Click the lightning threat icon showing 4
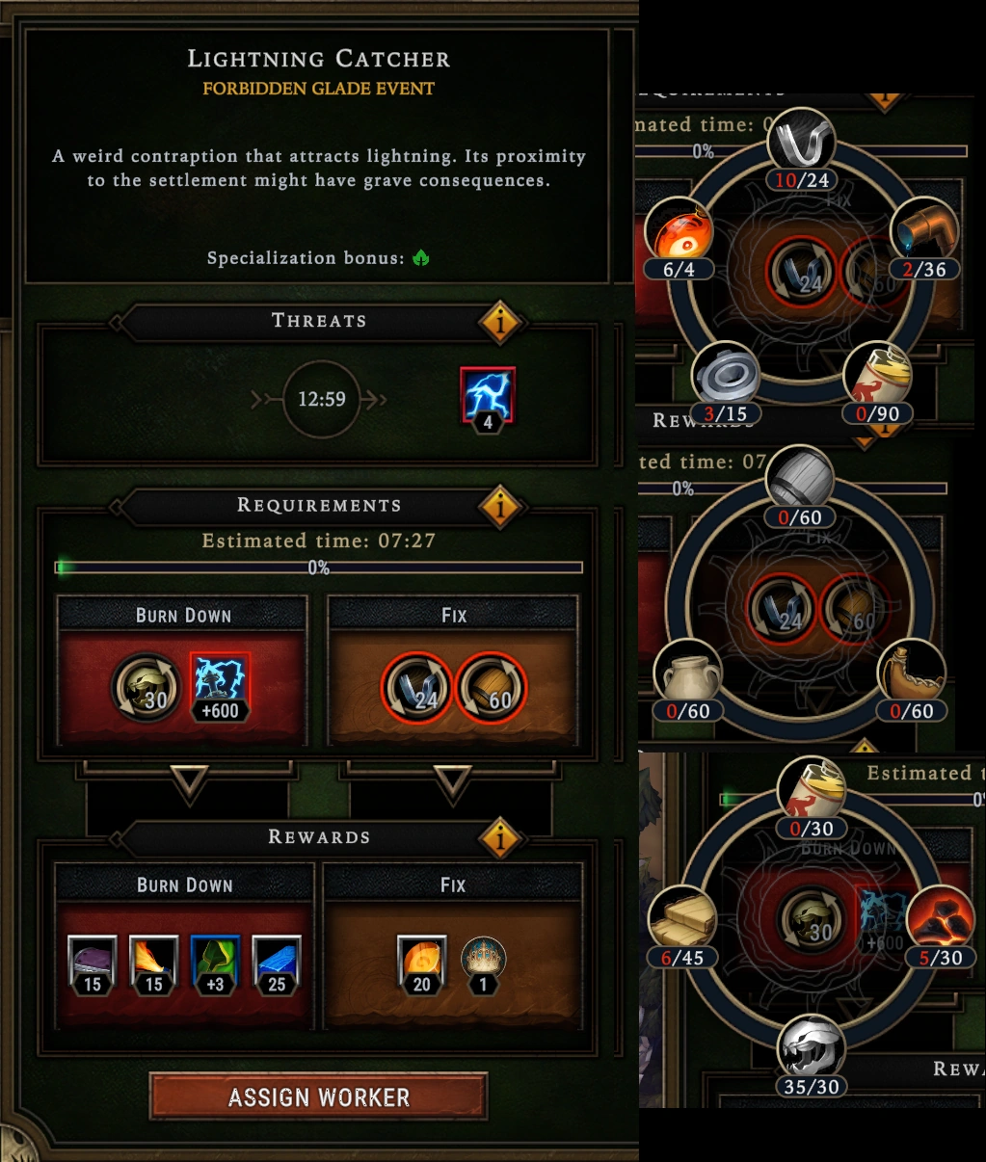The width and height of the screenshot is (986, 1162). (x=488, y=398)
